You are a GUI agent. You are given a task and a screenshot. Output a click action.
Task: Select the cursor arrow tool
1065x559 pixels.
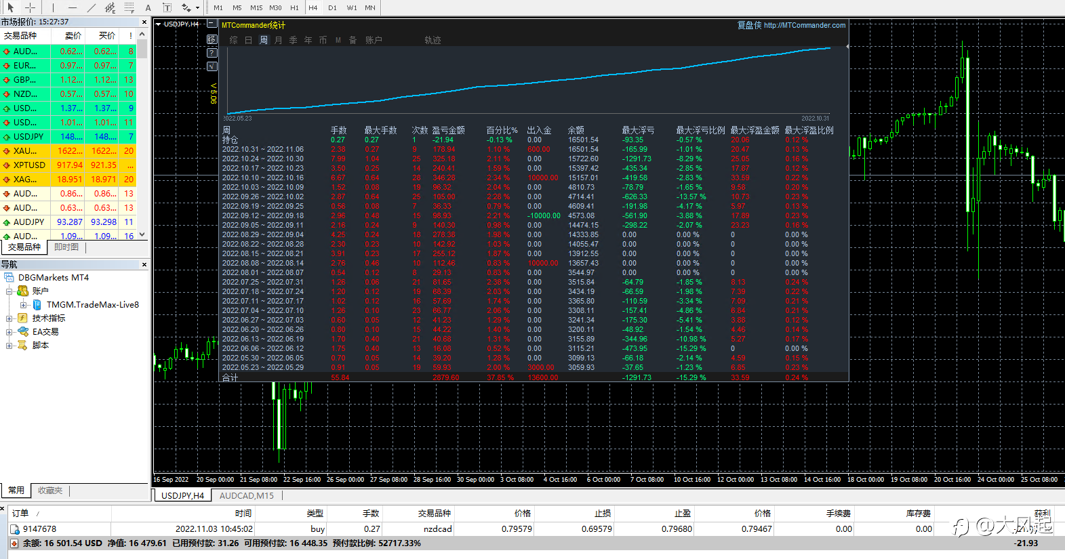[10, 7]
